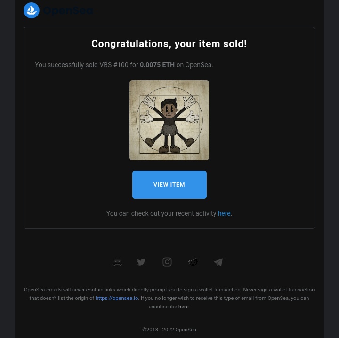Click the "Congratulations, your item sold!" heading

pos(169,44)
